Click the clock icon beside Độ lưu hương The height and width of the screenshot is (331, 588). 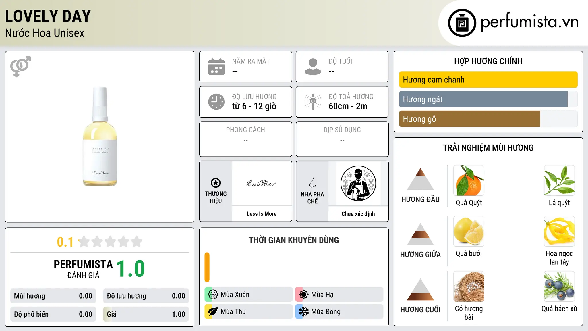216,102
